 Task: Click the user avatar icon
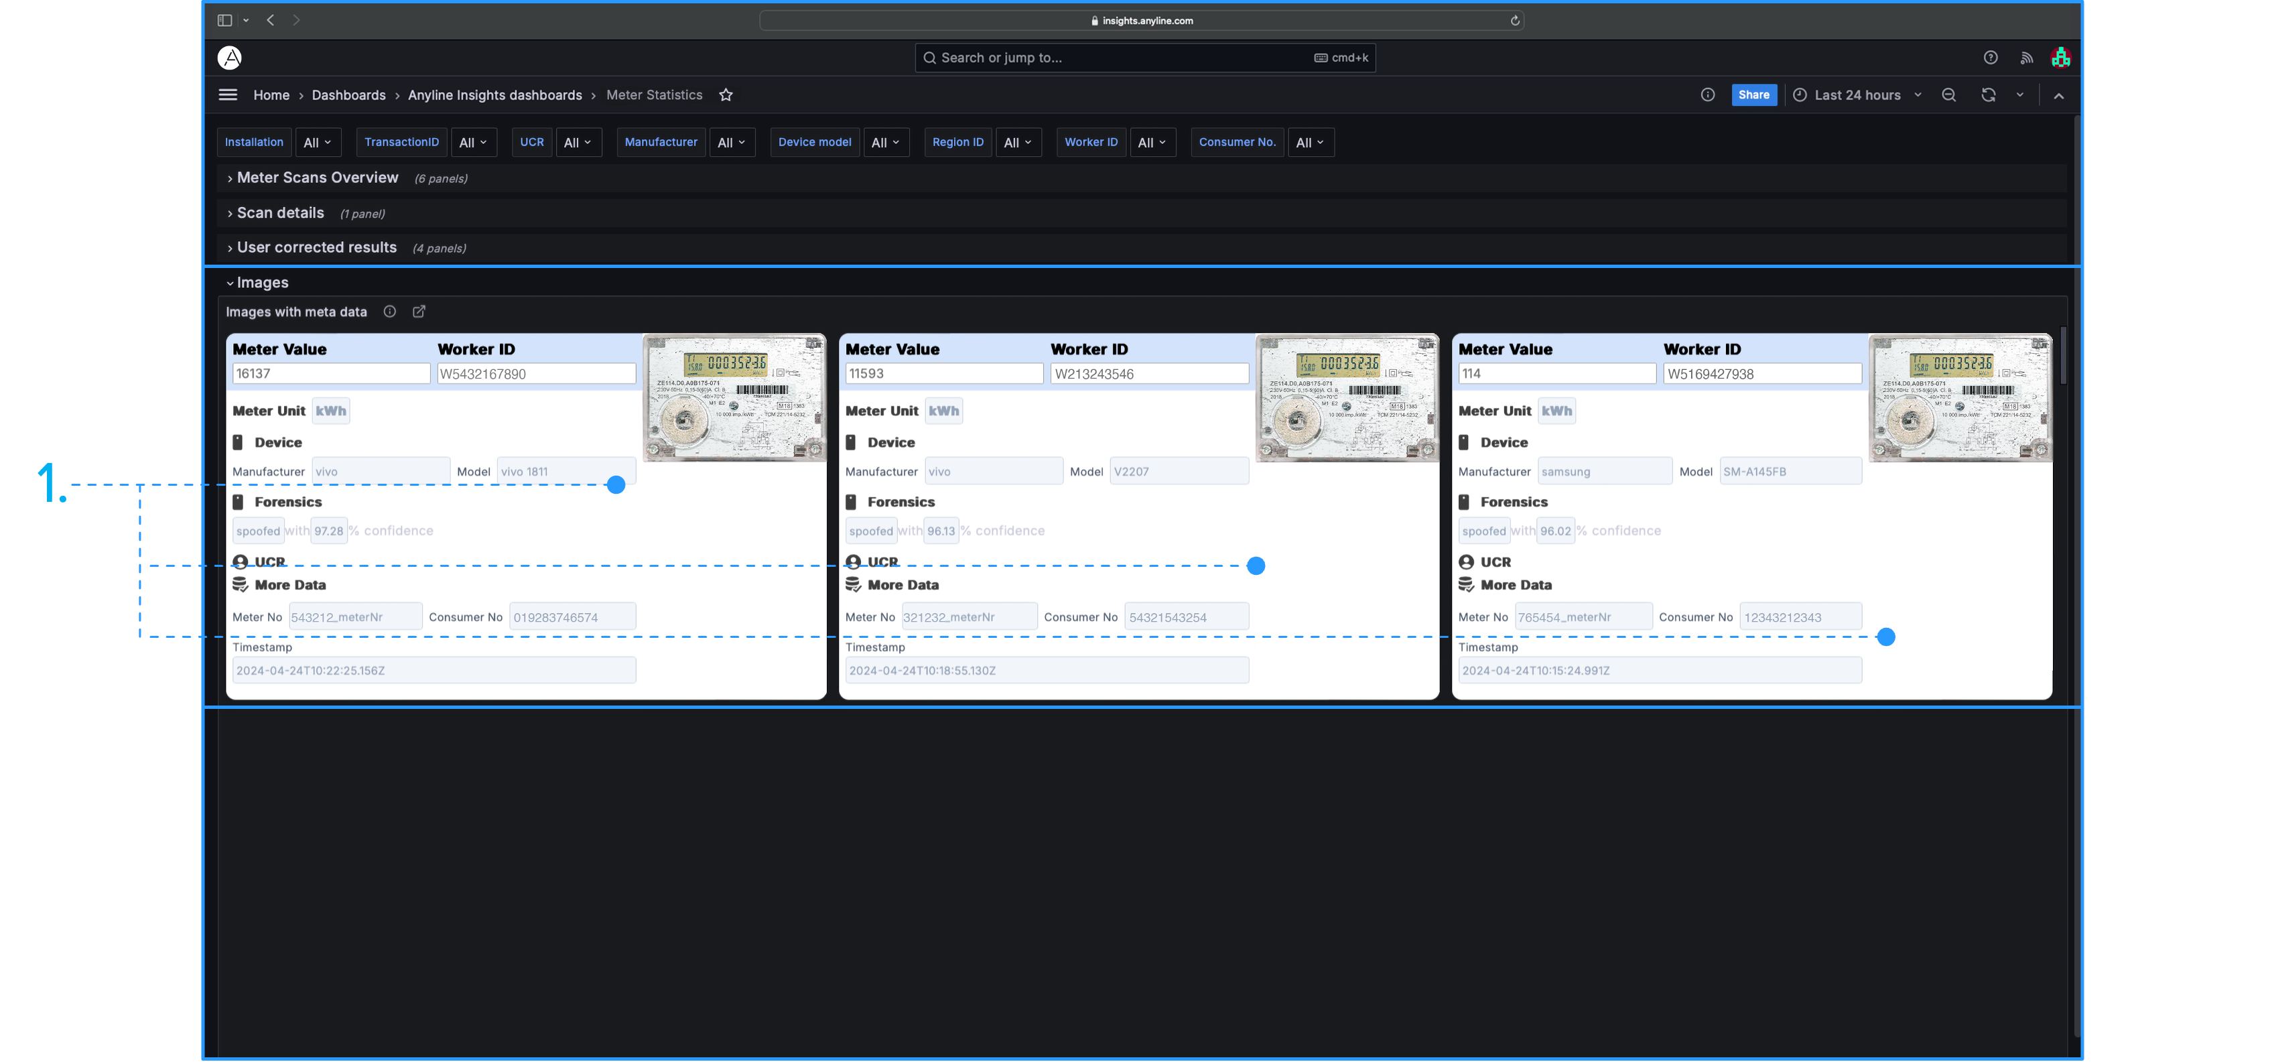coord(2060,58)
